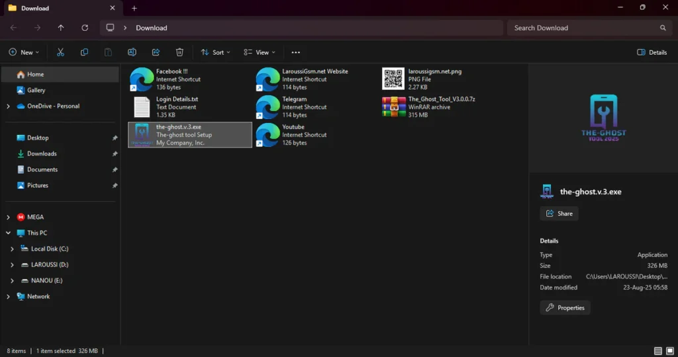Refresh the current folder view
Viewport: 678px width, 357px height.
(x=85, y=28)
